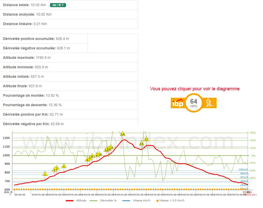Viewport: 263px width, 208px height.
Task: Toggle the Dénivelée % legend entry
Action: pos(108,201)
